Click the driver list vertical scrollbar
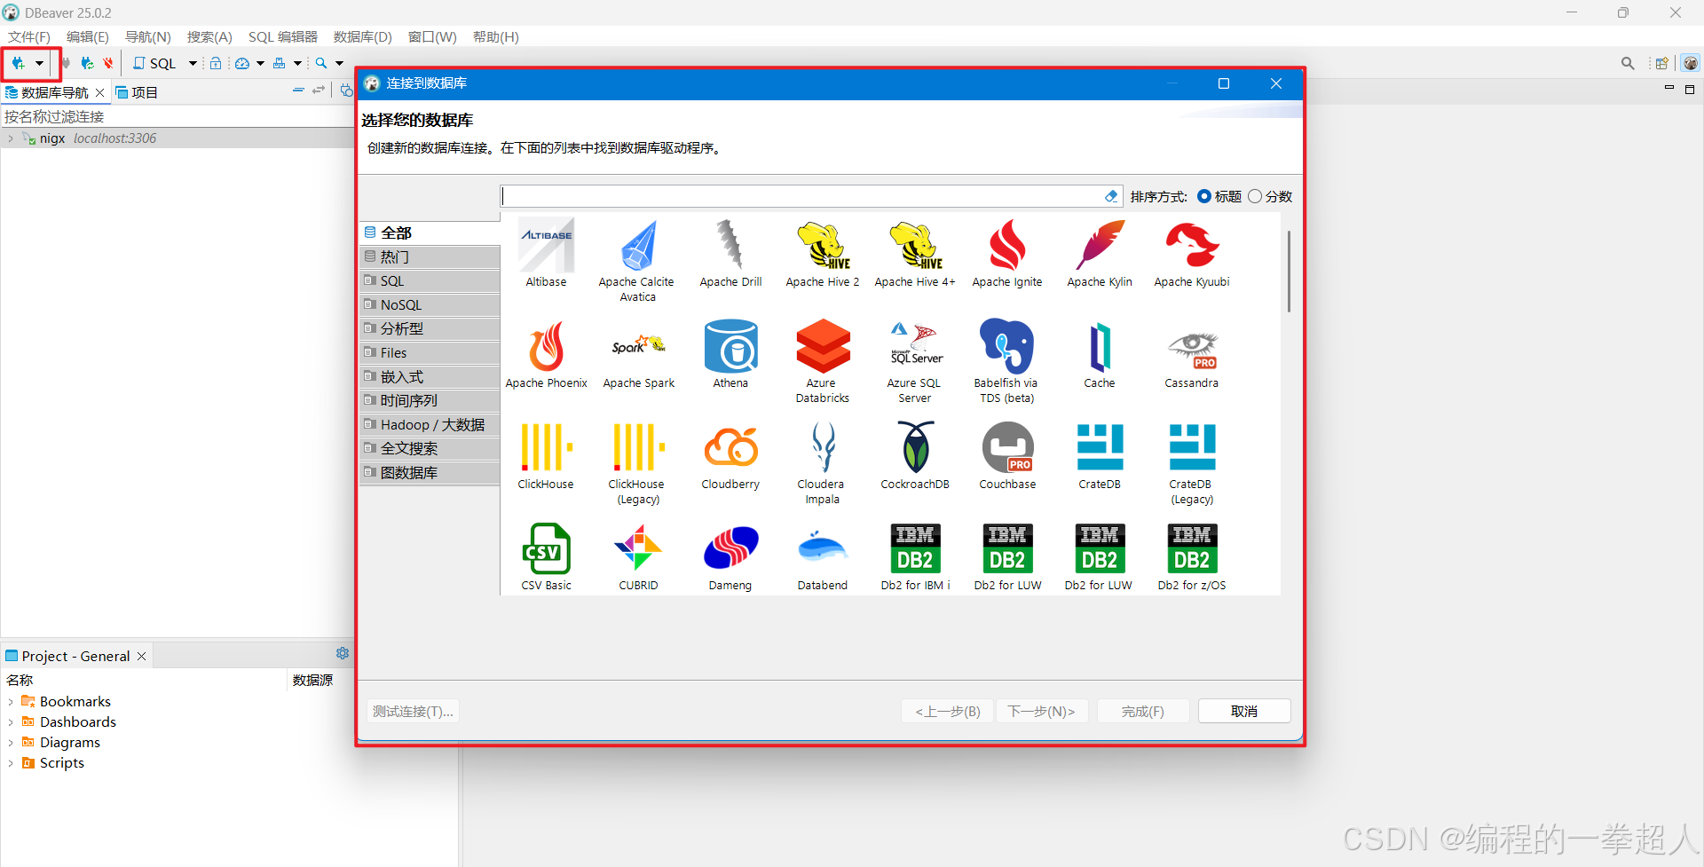Viewport: 1704px width, 867px height. coord(1288,272)
